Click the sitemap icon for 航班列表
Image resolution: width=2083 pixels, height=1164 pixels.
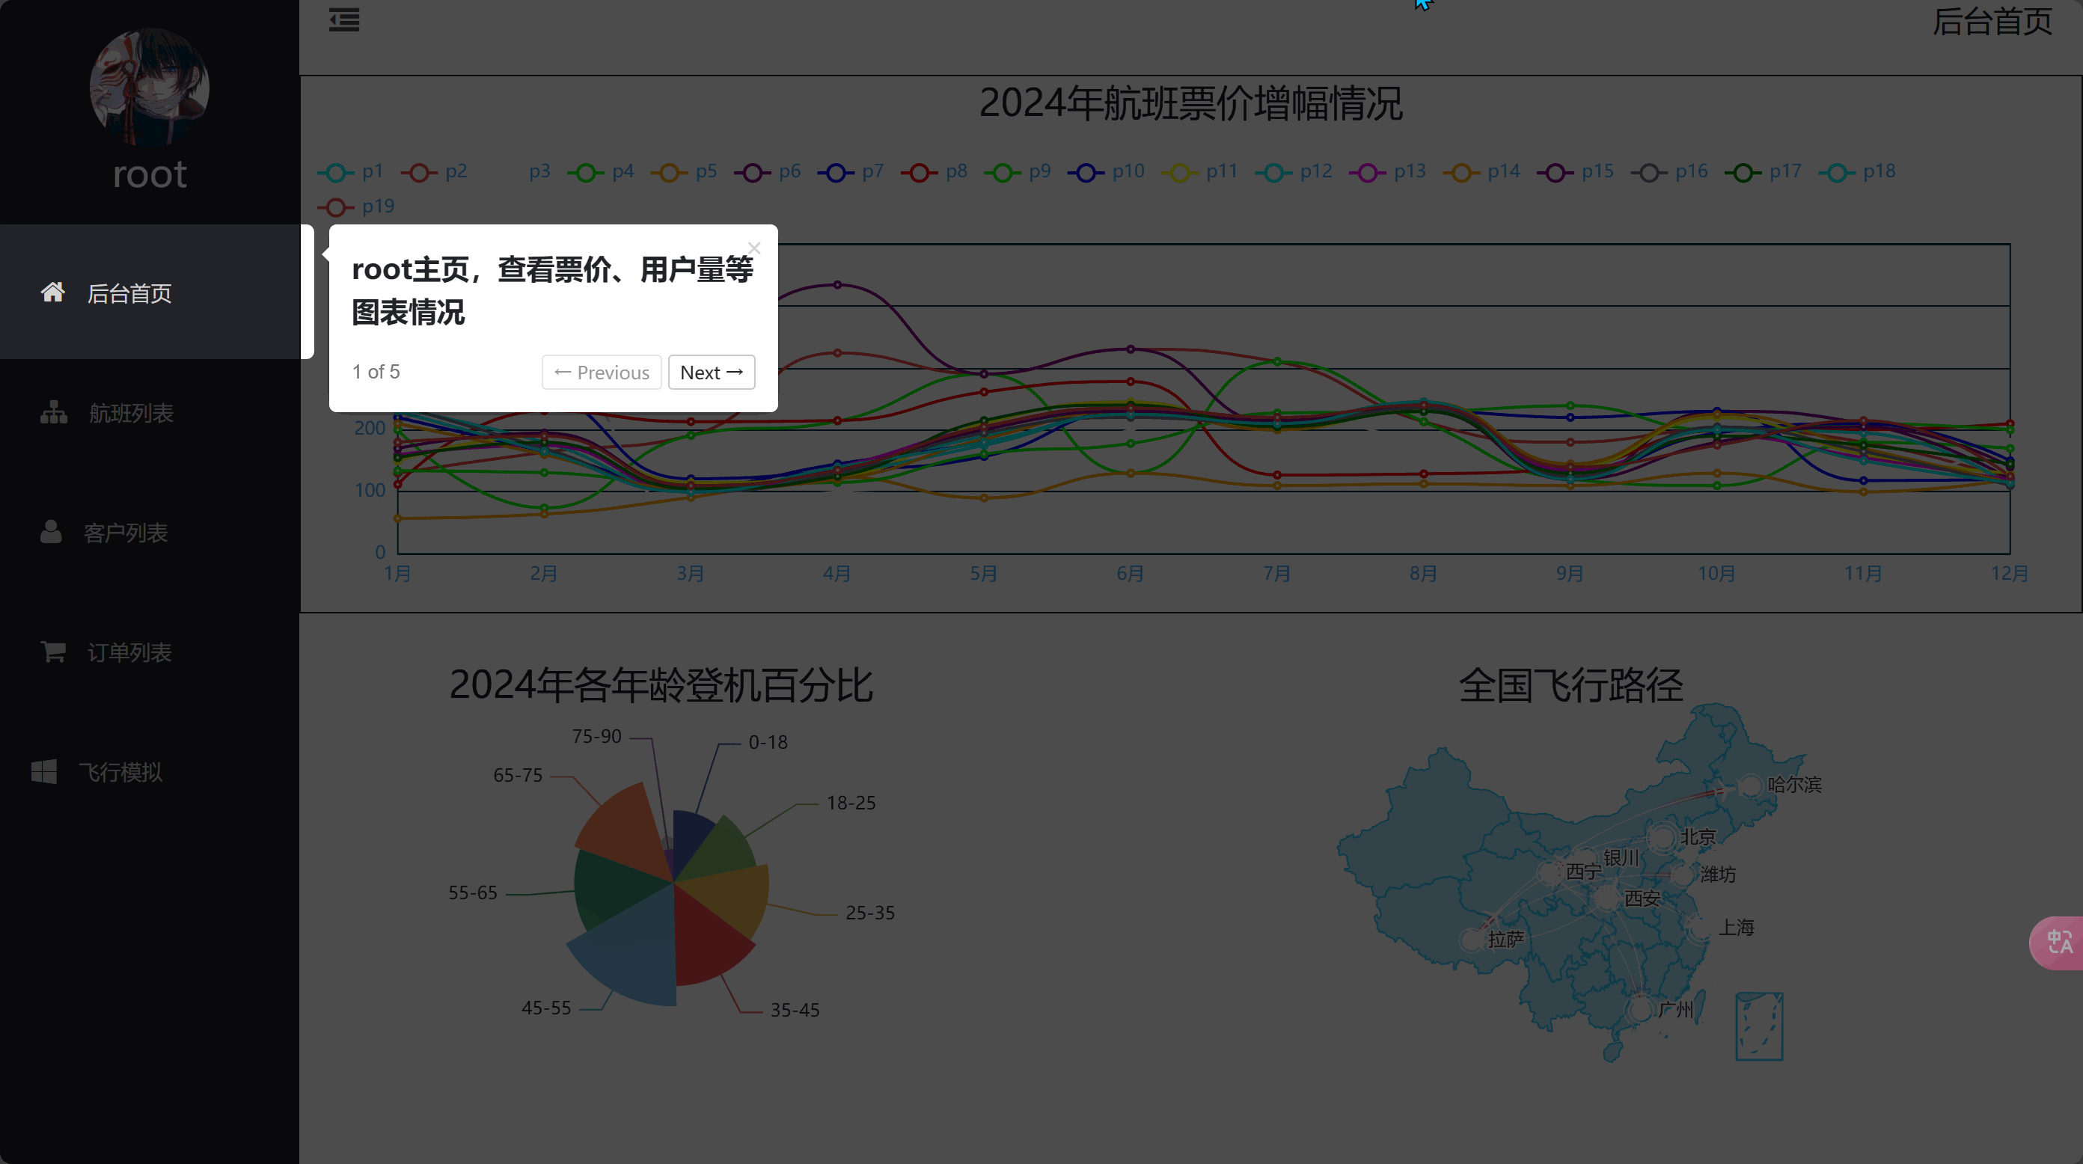(x=53, y=412)
